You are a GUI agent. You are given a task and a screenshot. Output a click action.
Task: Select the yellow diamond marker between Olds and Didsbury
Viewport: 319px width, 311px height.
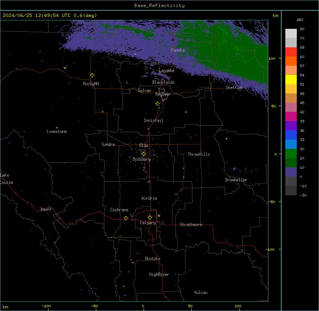pyautogui.click(x=144, y=154)
